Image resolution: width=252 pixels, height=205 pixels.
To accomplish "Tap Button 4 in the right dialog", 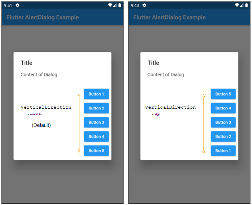I will pyautogui.click(x=223, y=108).
